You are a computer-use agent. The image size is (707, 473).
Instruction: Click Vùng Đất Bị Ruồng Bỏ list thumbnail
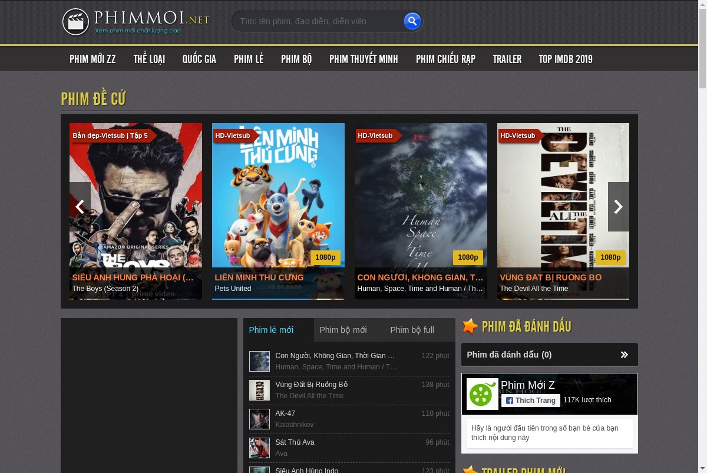(x=259, y=391)
